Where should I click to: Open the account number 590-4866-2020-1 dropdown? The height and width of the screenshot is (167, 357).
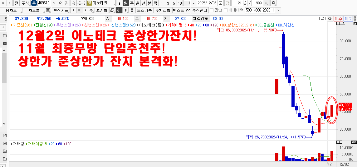pyautogui.click(x=278, y=10)
